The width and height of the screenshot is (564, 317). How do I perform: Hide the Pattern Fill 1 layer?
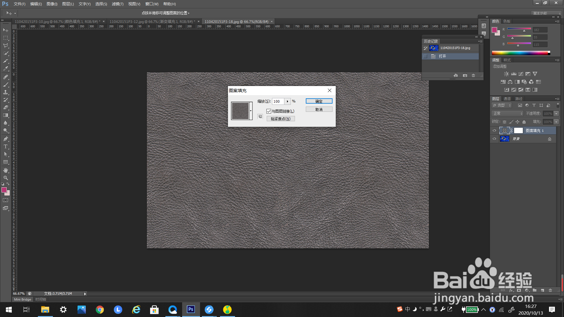494,131
